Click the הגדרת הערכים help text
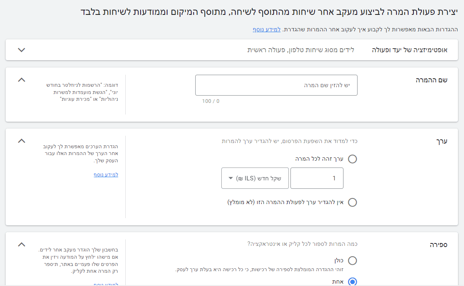 80,153
